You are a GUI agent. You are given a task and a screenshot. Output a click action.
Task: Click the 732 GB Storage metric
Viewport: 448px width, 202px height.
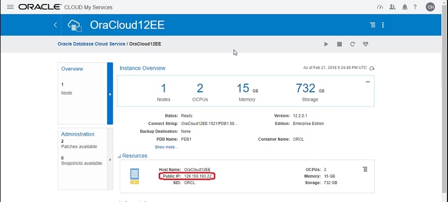coord(310,92)
